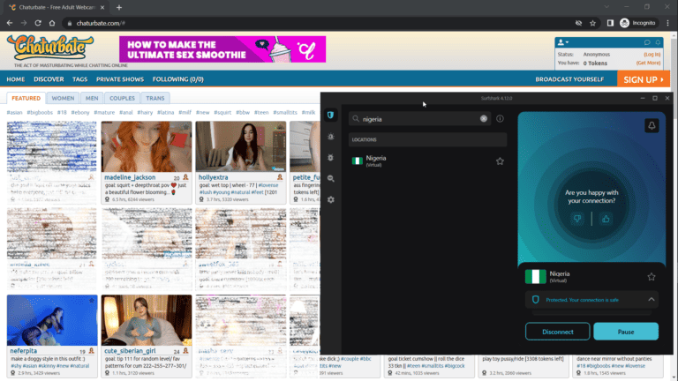The width and height of the screenshot is (678, 381).
Task: Bookmark this page with the star icon
Action: pyautogui.click(x=591, y=23)
